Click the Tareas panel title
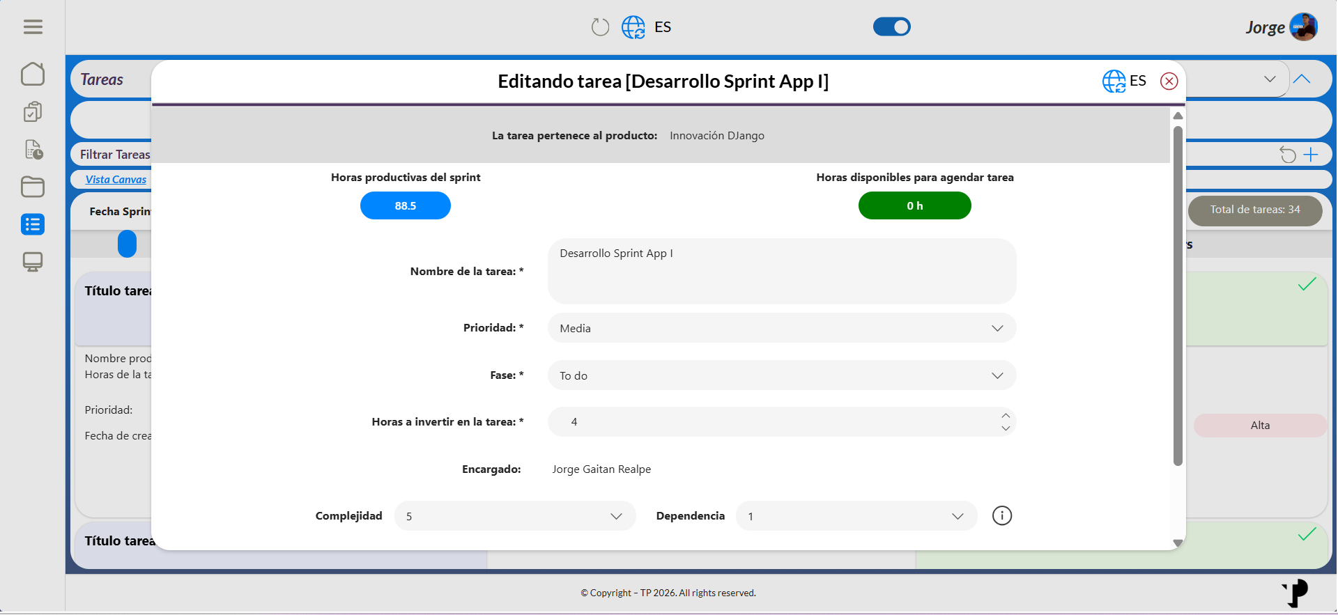This screenshot has height=615, width=1338. (x=102, y=80)
